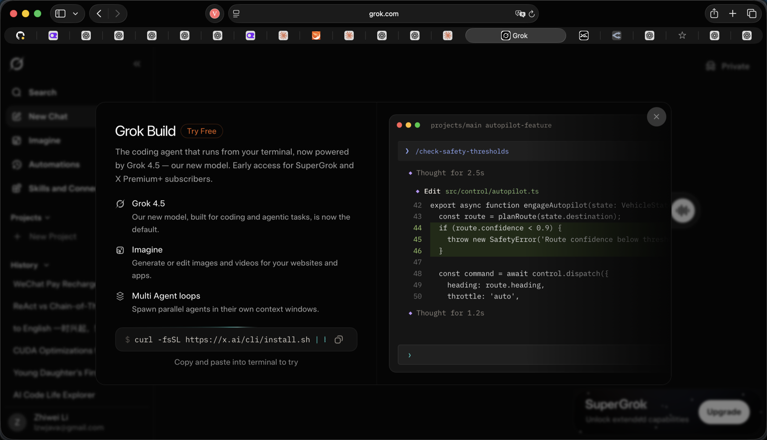
Task: Click the terminal prompt input line
Action: click(x=533, y=355)
